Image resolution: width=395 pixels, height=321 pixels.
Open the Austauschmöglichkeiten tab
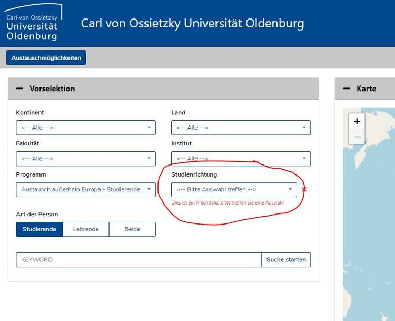[x=46, y=58]
